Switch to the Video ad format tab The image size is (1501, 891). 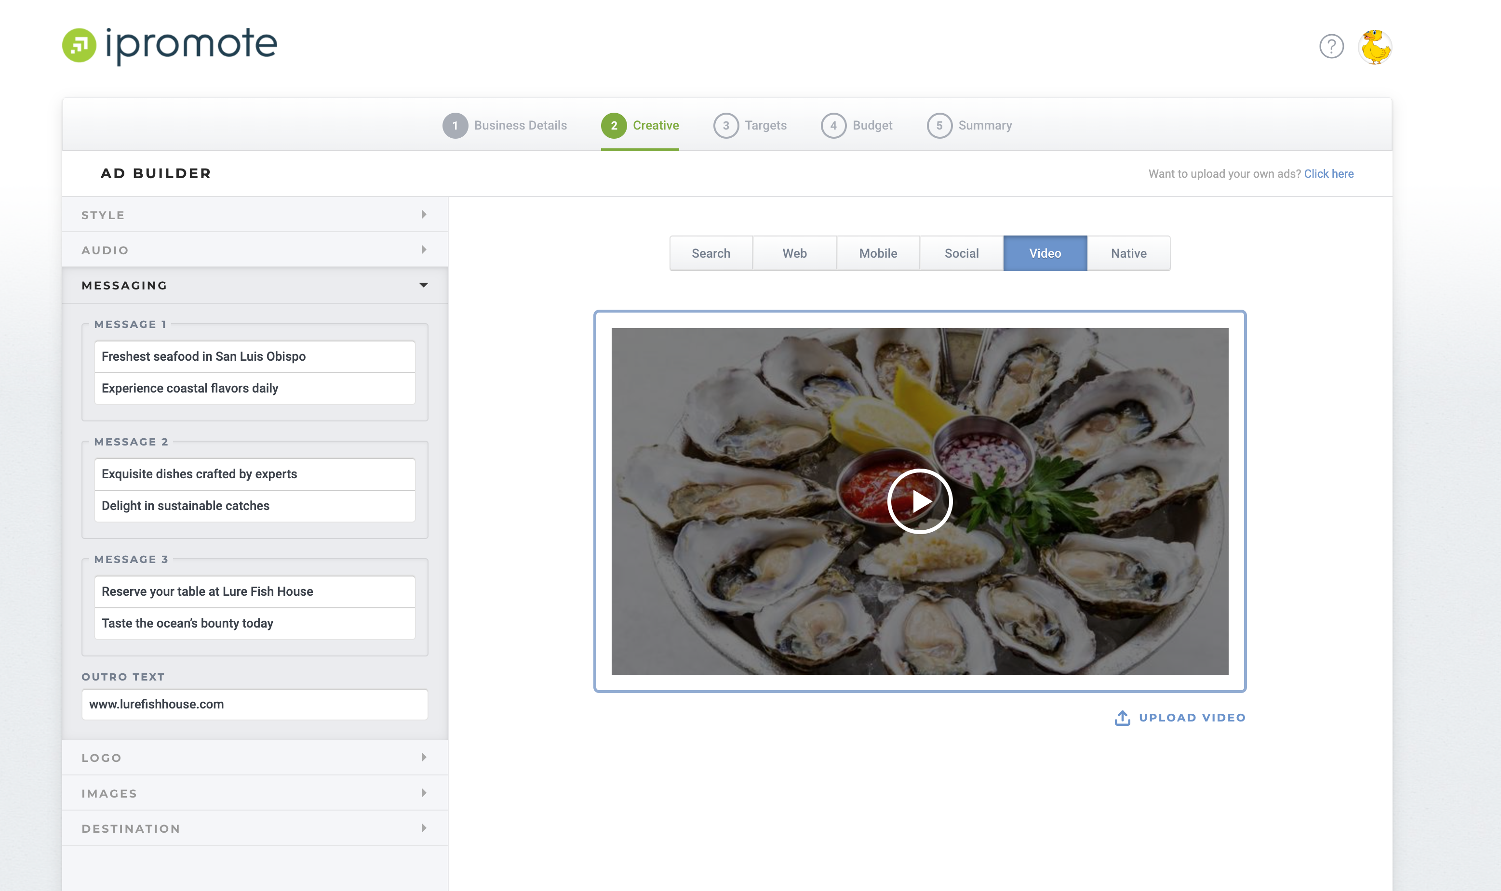(x=1045, y=253)
